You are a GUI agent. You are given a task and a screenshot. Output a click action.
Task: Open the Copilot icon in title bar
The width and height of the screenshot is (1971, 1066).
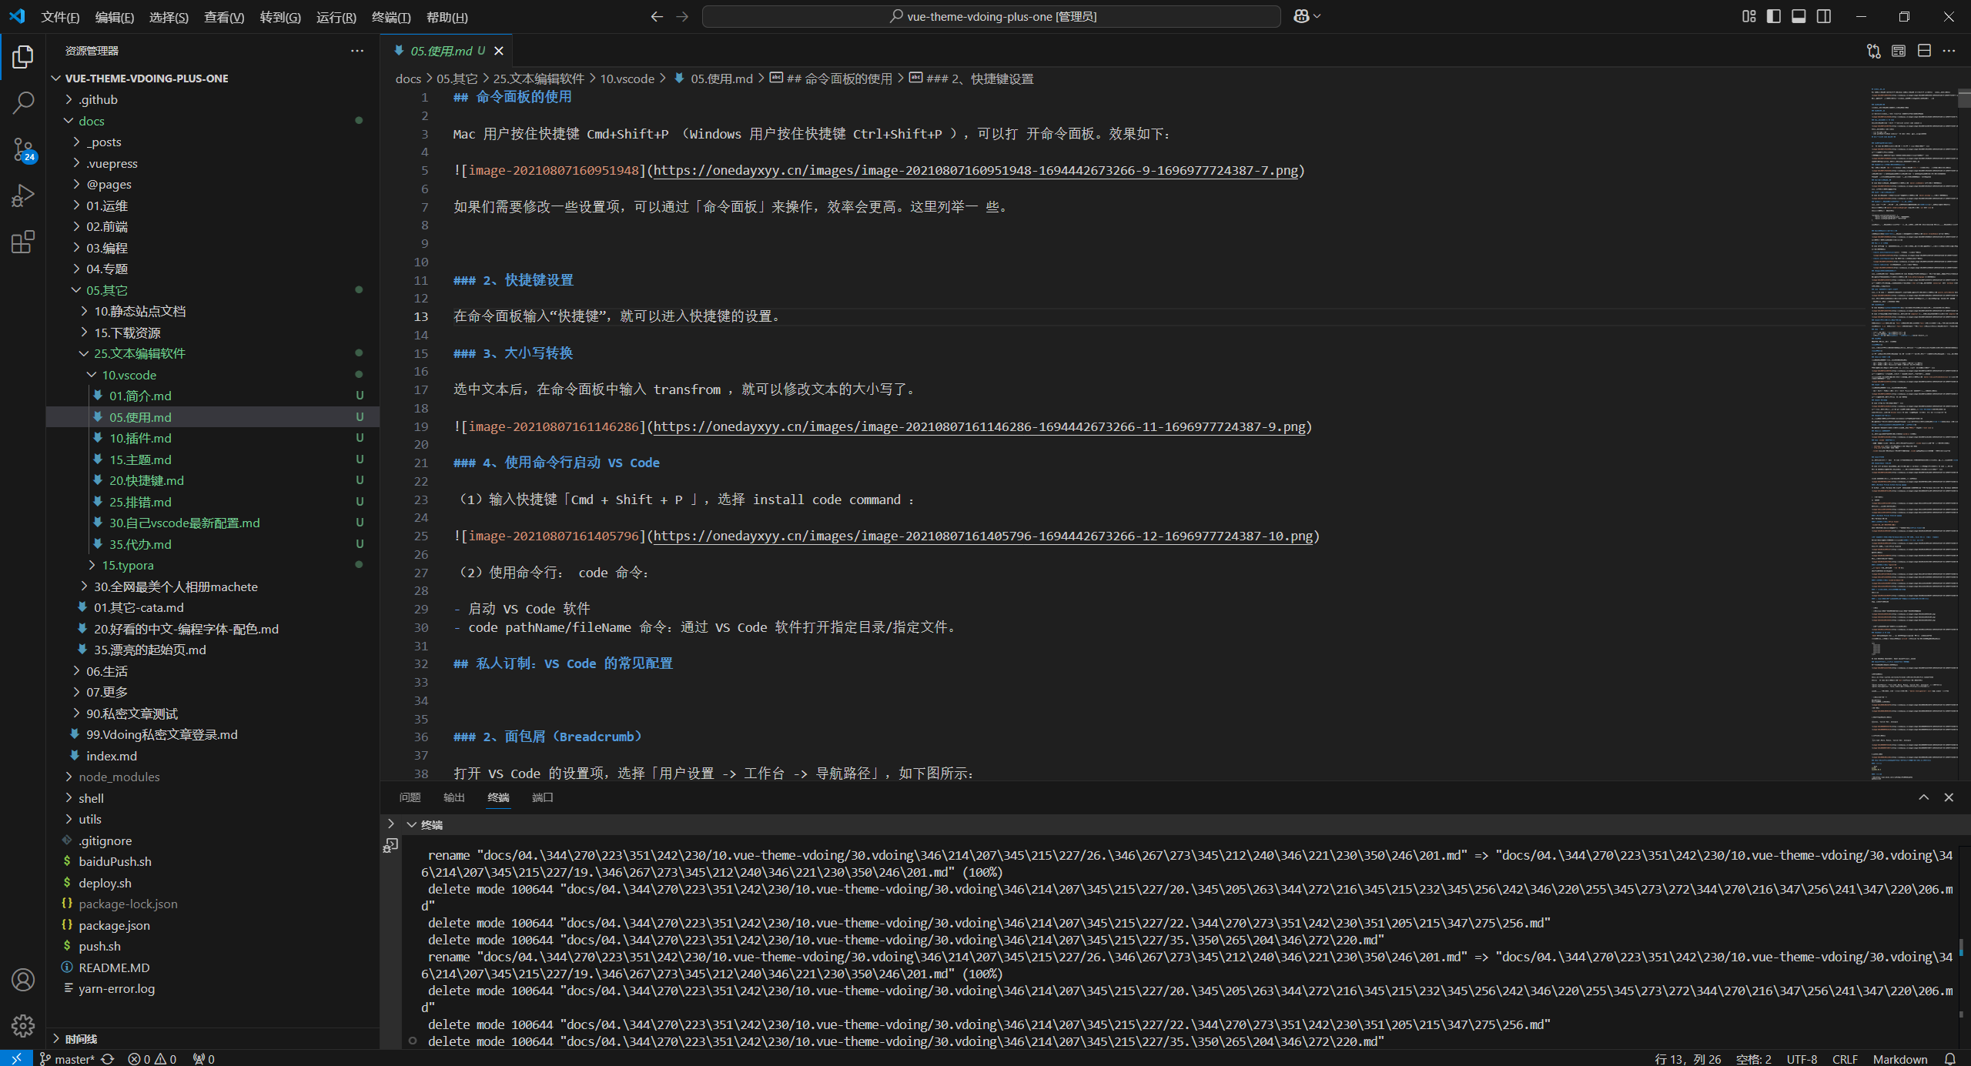click(x=1307, y=16)
